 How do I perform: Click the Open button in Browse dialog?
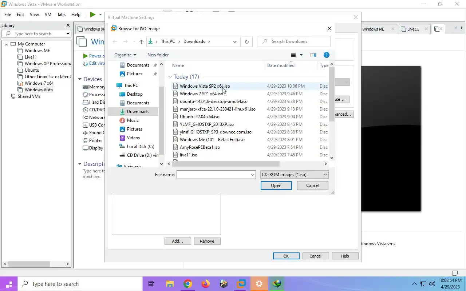pyautogui.click(x=276, y=186)
